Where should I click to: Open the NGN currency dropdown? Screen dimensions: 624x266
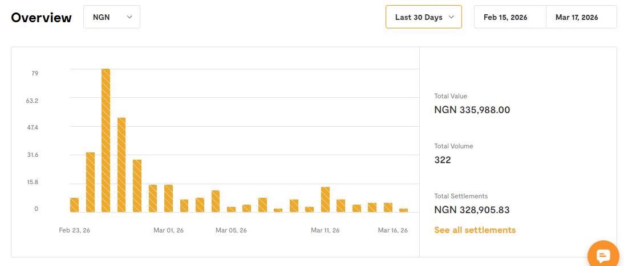pos(112,17)
